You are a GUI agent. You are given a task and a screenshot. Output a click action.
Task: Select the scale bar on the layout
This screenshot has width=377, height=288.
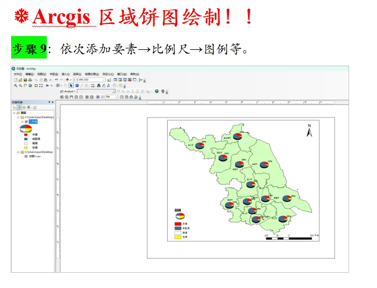292,237
